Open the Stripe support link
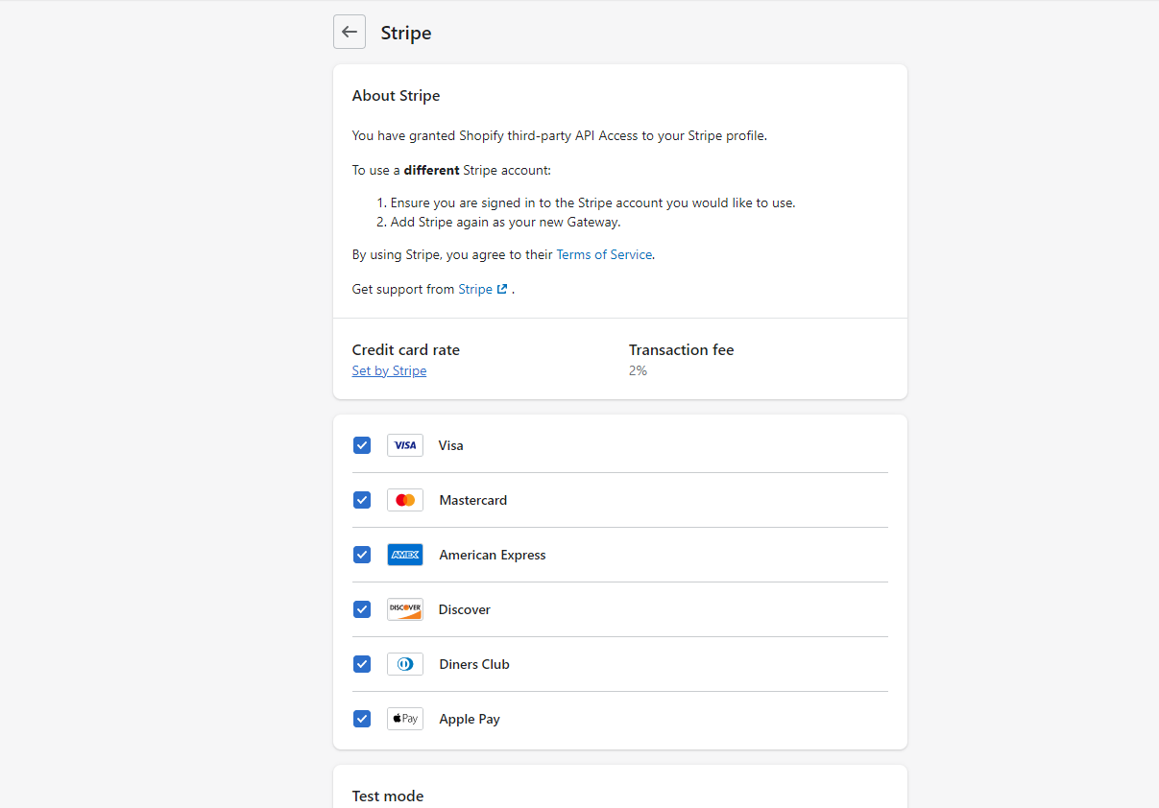1159x808 pixels. tap(475, 289)
